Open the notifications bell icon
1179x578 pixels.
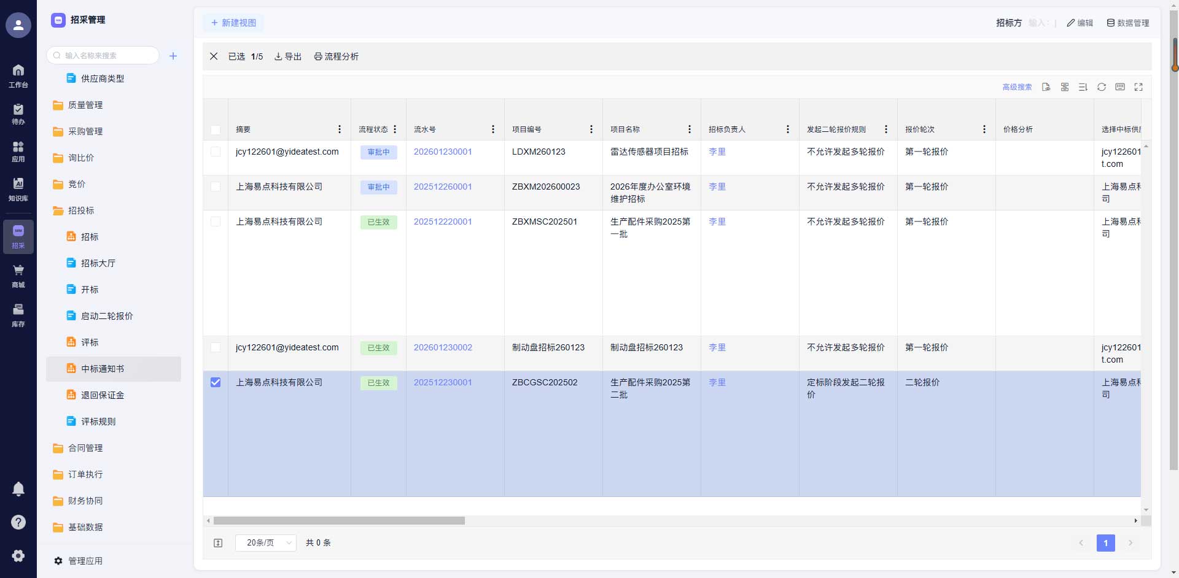pos(18,488)
